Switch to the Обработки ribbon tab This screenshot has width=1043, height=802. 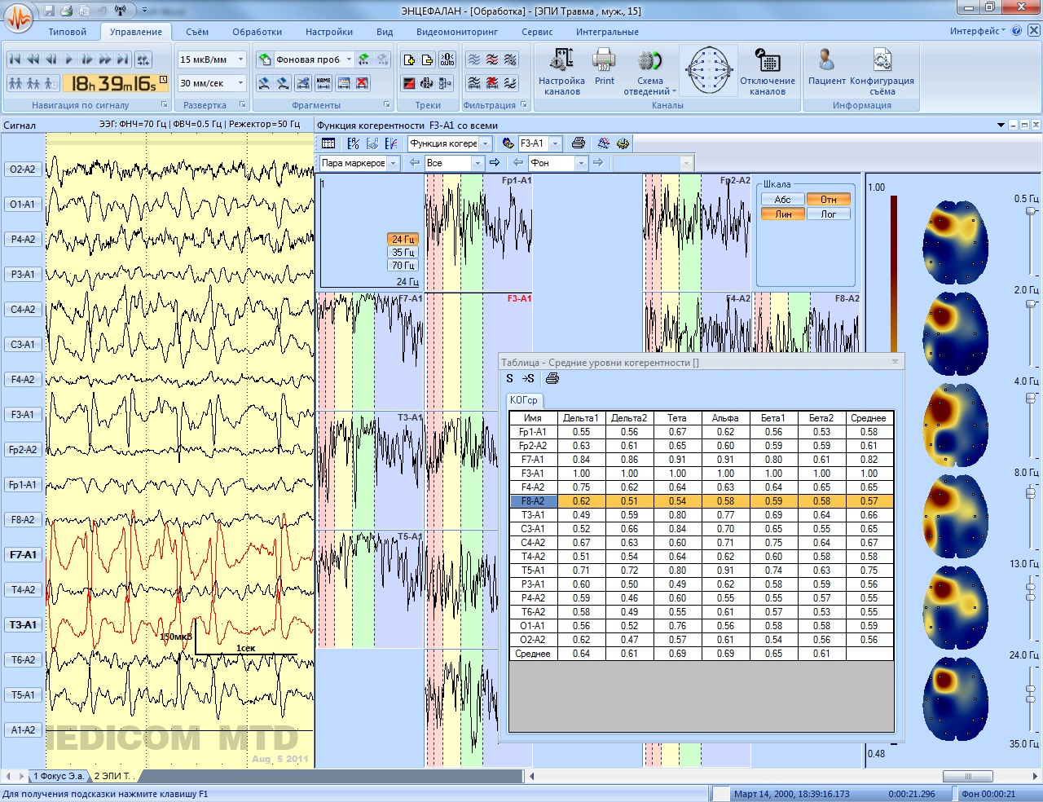[257, 32]
